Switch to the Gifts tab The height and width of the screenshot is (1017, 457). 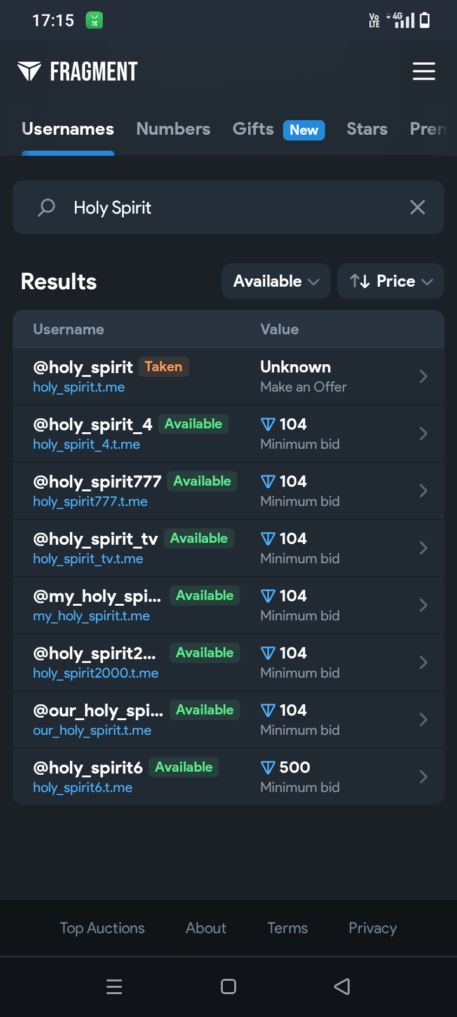(x=253, y=129)
